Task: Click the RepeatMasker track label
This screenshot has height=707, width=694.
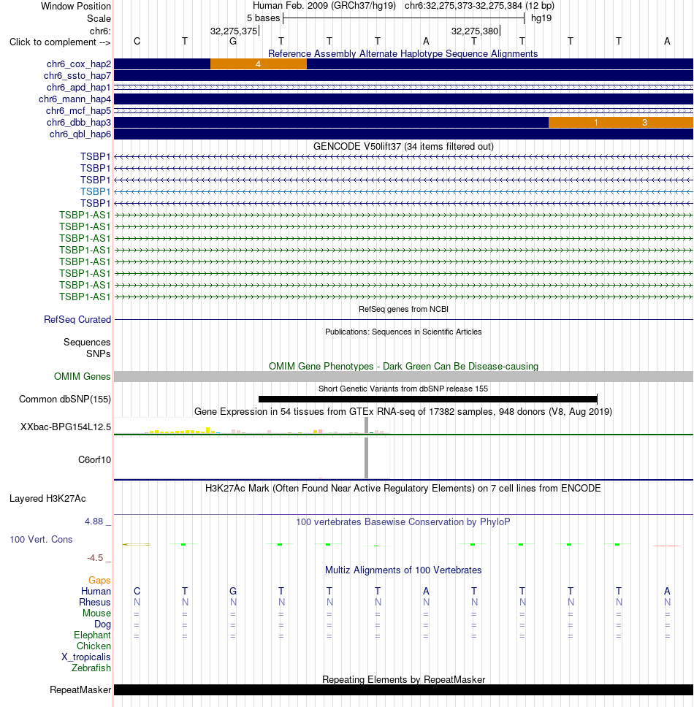Action: coord(80,690)
